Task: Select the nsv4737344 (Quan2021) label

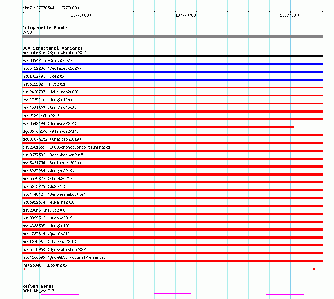Action: pyautogui.click(x=46, y=234)
